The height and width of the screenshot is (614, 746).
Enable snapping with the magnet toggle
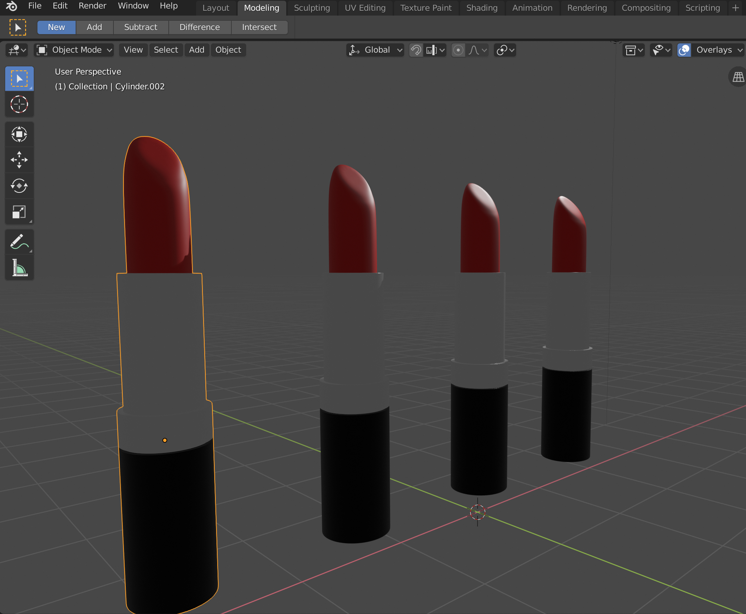[416, 50]
